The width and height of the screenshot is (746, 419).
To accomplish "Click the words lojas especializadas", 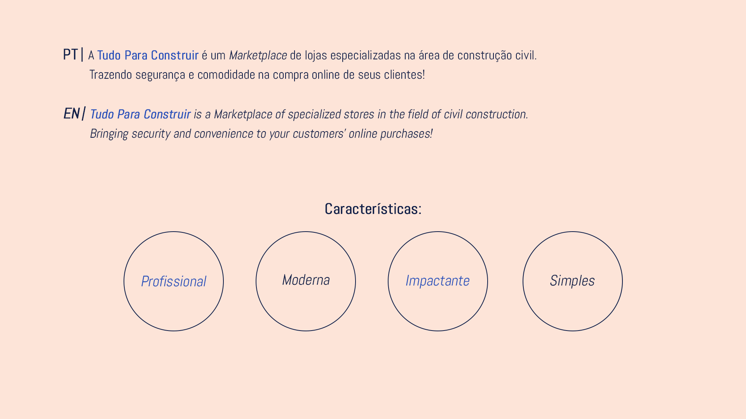I will click(352, 55).
